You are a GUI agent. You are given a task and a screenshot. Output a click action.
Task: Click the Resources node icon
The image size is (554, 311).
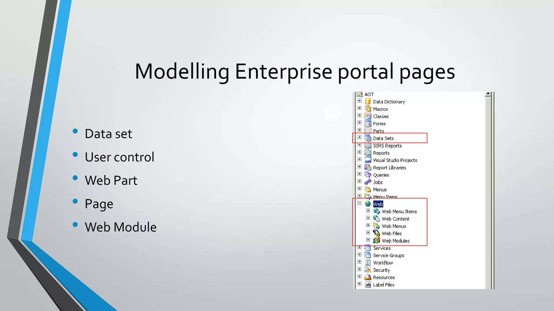368,277
